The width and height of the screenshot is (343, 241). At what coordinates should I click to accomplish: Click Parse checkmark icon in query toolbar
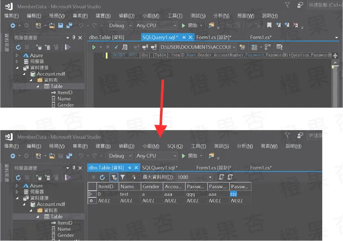click(116, 47)
